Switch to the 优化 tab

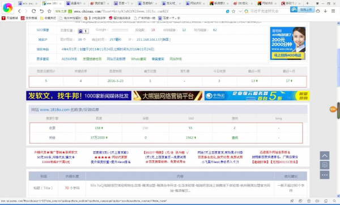171,3
